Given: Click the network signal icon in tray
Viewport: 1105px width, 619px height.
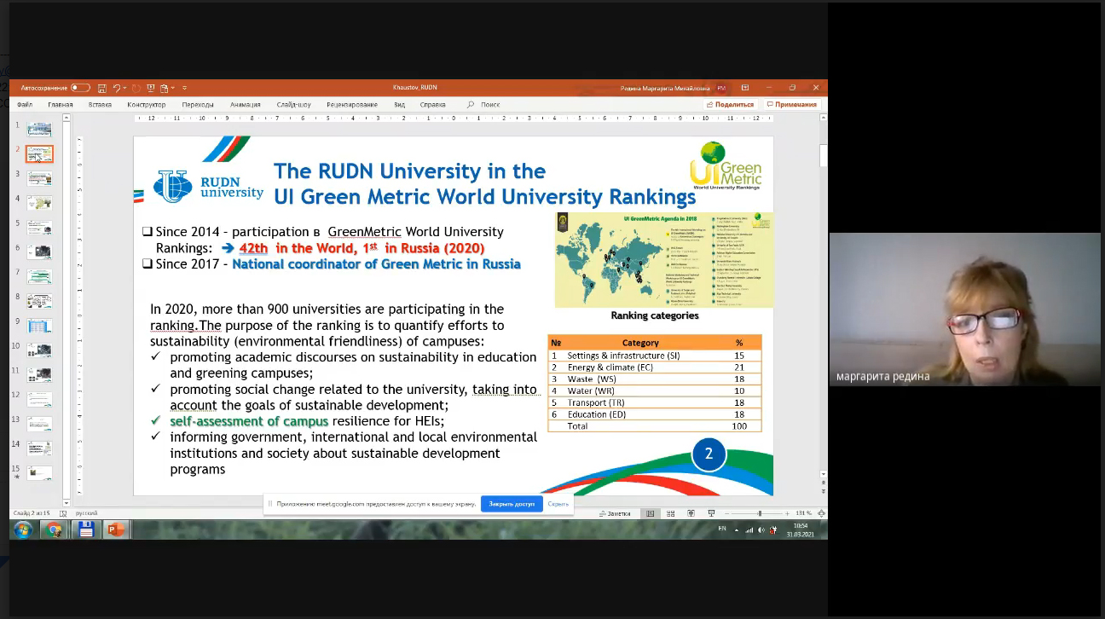Looking at the screenshot, I should pos(749,529).
